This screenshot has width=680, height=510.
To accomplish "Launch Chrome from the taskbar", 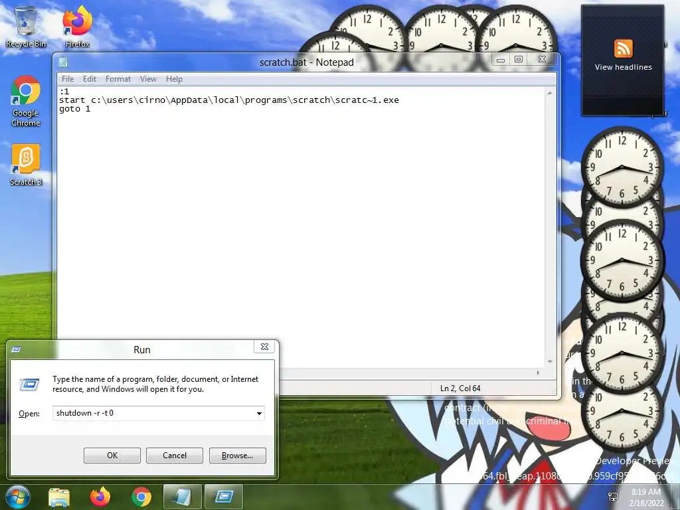I will click(x=141, y=497).
